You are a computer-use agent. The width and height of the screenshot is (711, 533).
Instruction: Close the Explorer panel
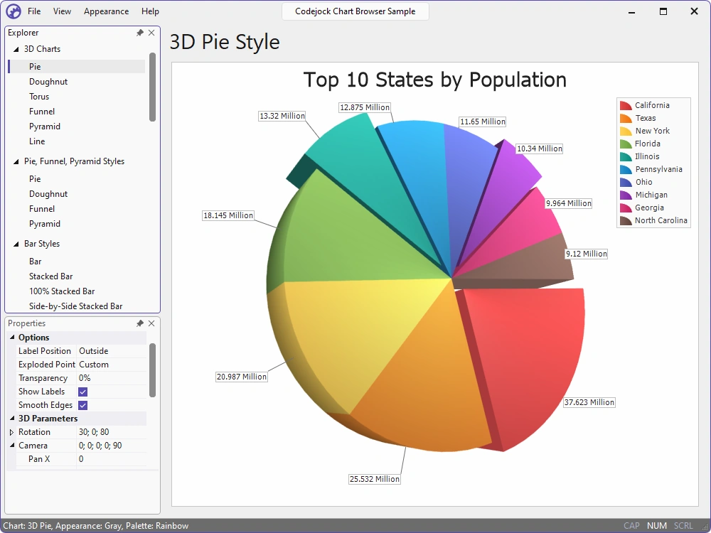(x=151, y=33)
